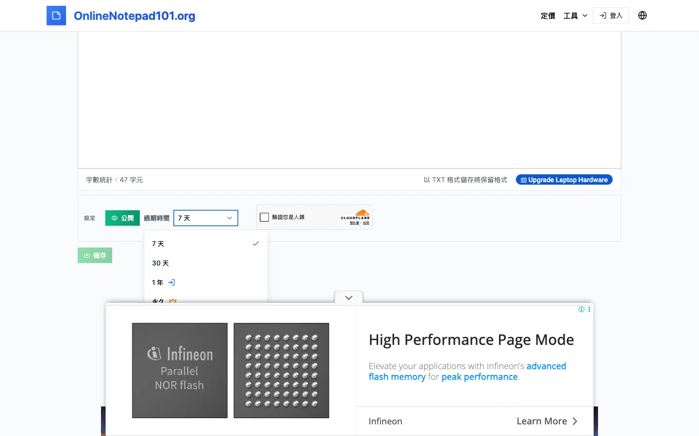
Task: Click the Infineon advertiser name in the ad footer
Action: (x=385, y=421)
